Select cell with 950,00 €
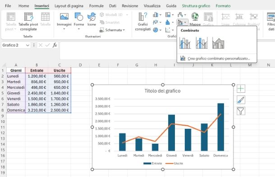 click(60, 82)
